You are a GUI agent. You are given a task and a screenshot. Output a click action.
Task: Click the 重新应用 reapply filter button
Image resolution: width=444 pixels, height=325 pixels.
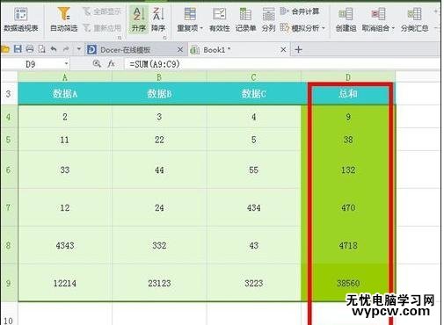(x=102, y=28)
